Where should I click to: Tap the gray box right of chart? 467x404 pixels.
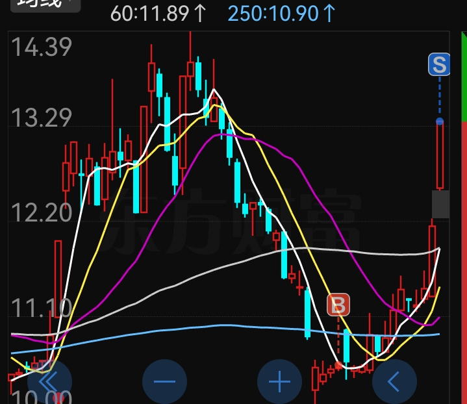[441, 204]
